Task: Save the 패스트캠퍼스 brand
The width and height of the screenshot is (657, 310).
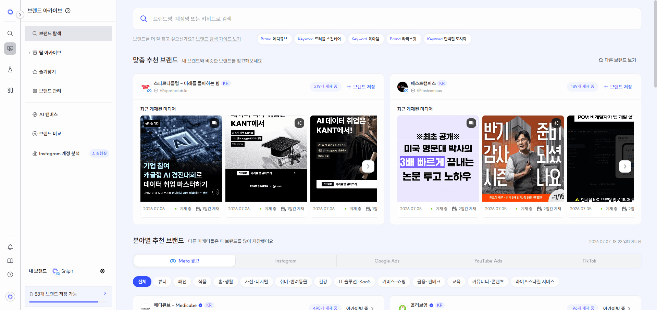Action: pos(618,87)
